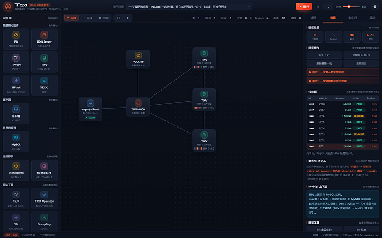Click the row count card showing 8
This screenshot has height=238, width=382.
click(x=315, y=36)
